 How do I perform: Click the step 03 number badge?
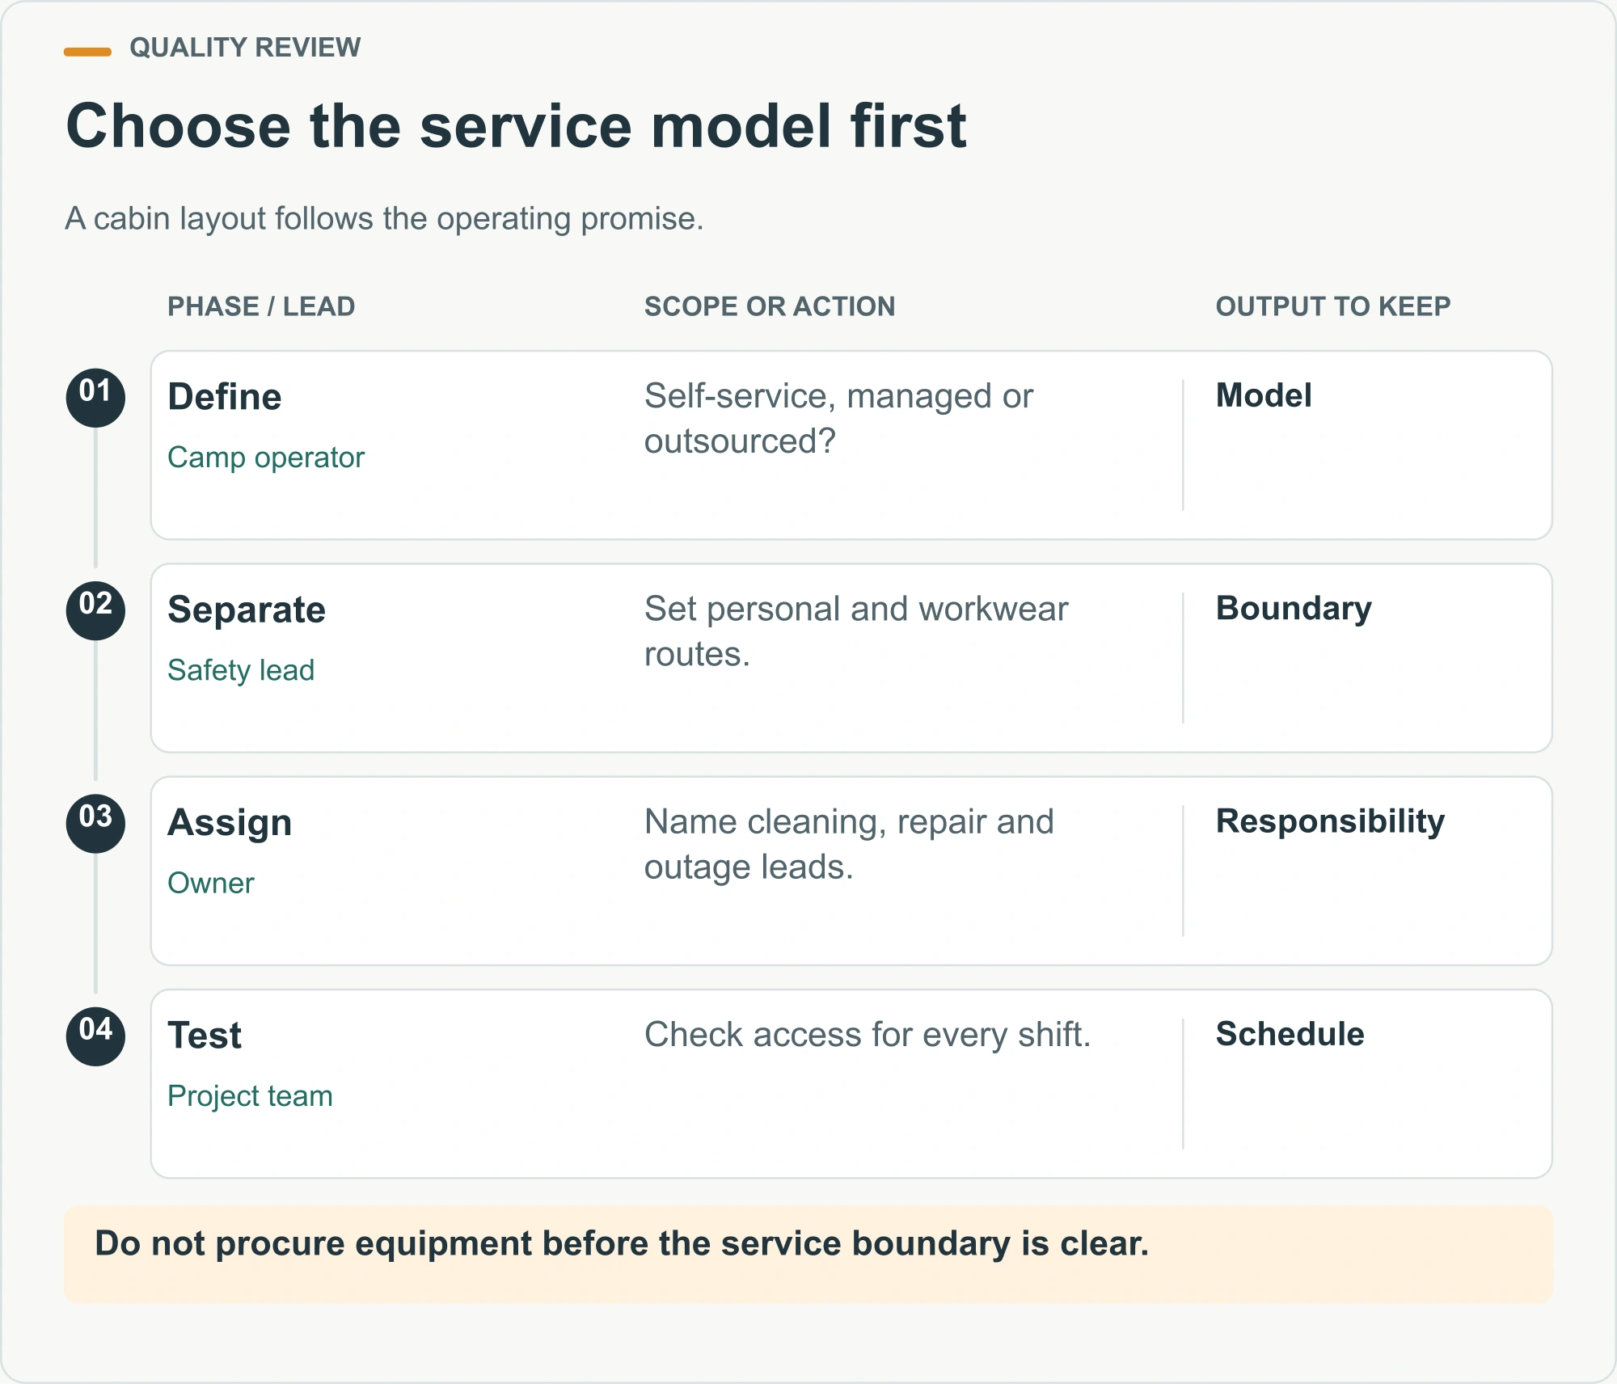(95, 823)
